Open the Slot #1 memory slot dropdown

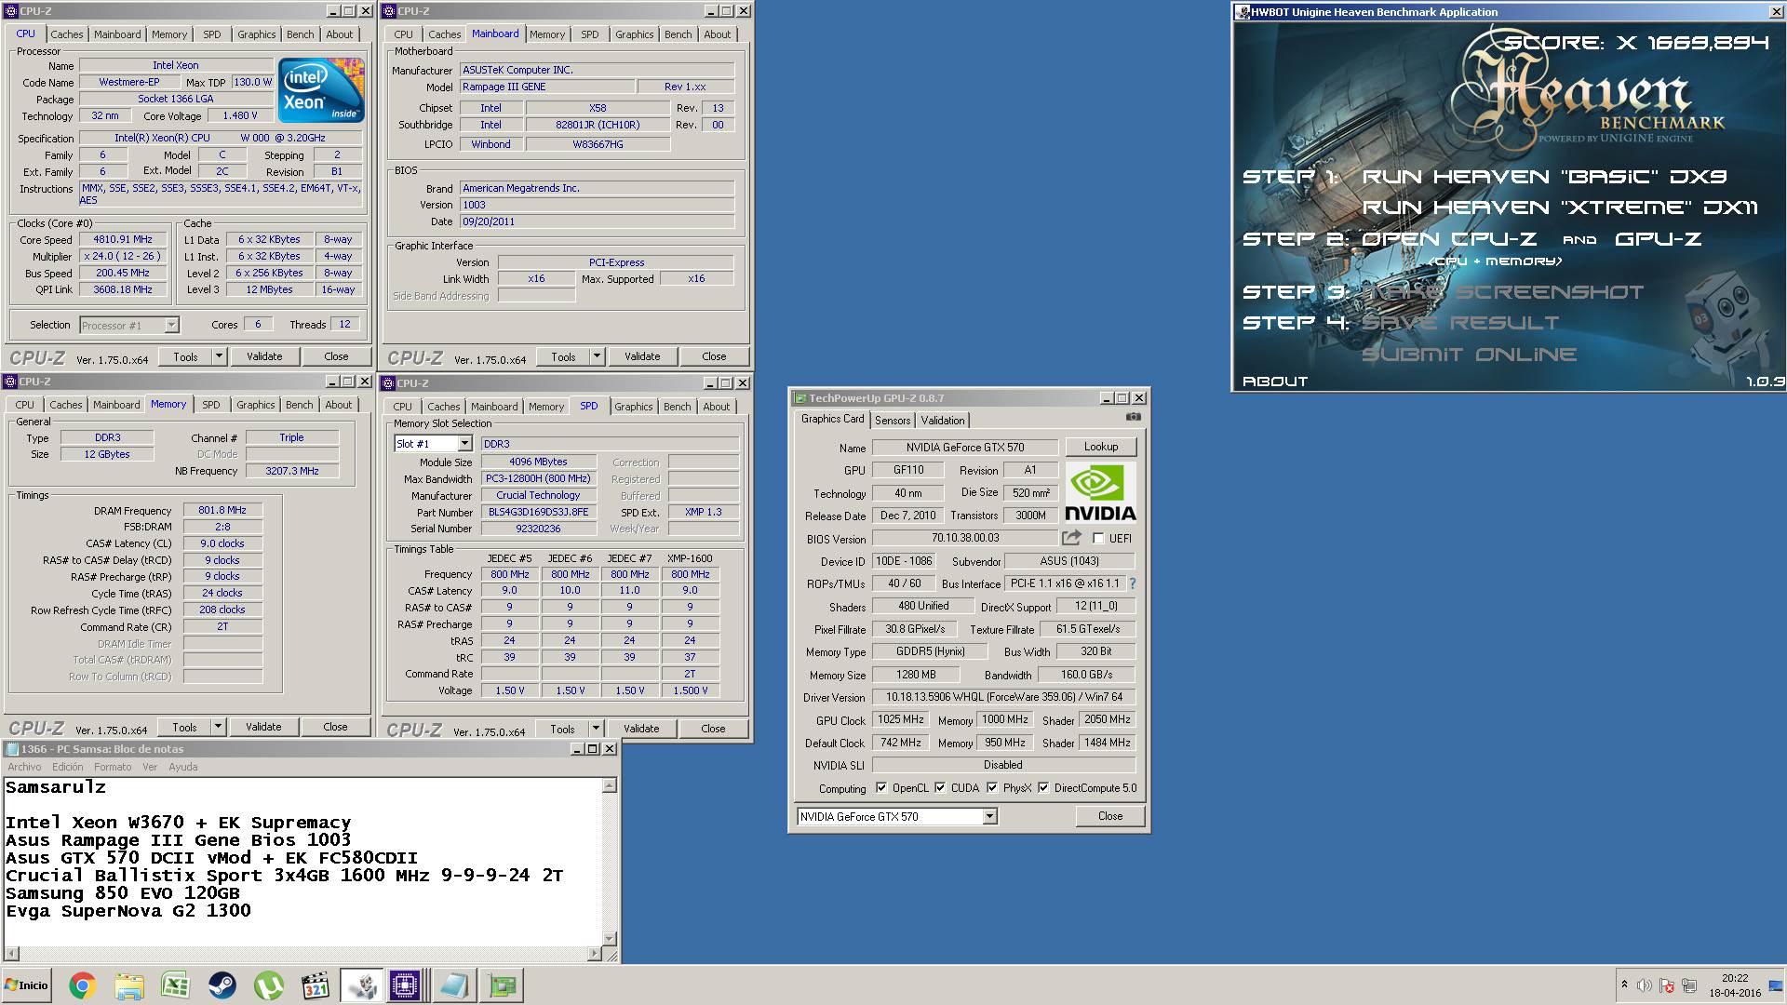point(464,444)
